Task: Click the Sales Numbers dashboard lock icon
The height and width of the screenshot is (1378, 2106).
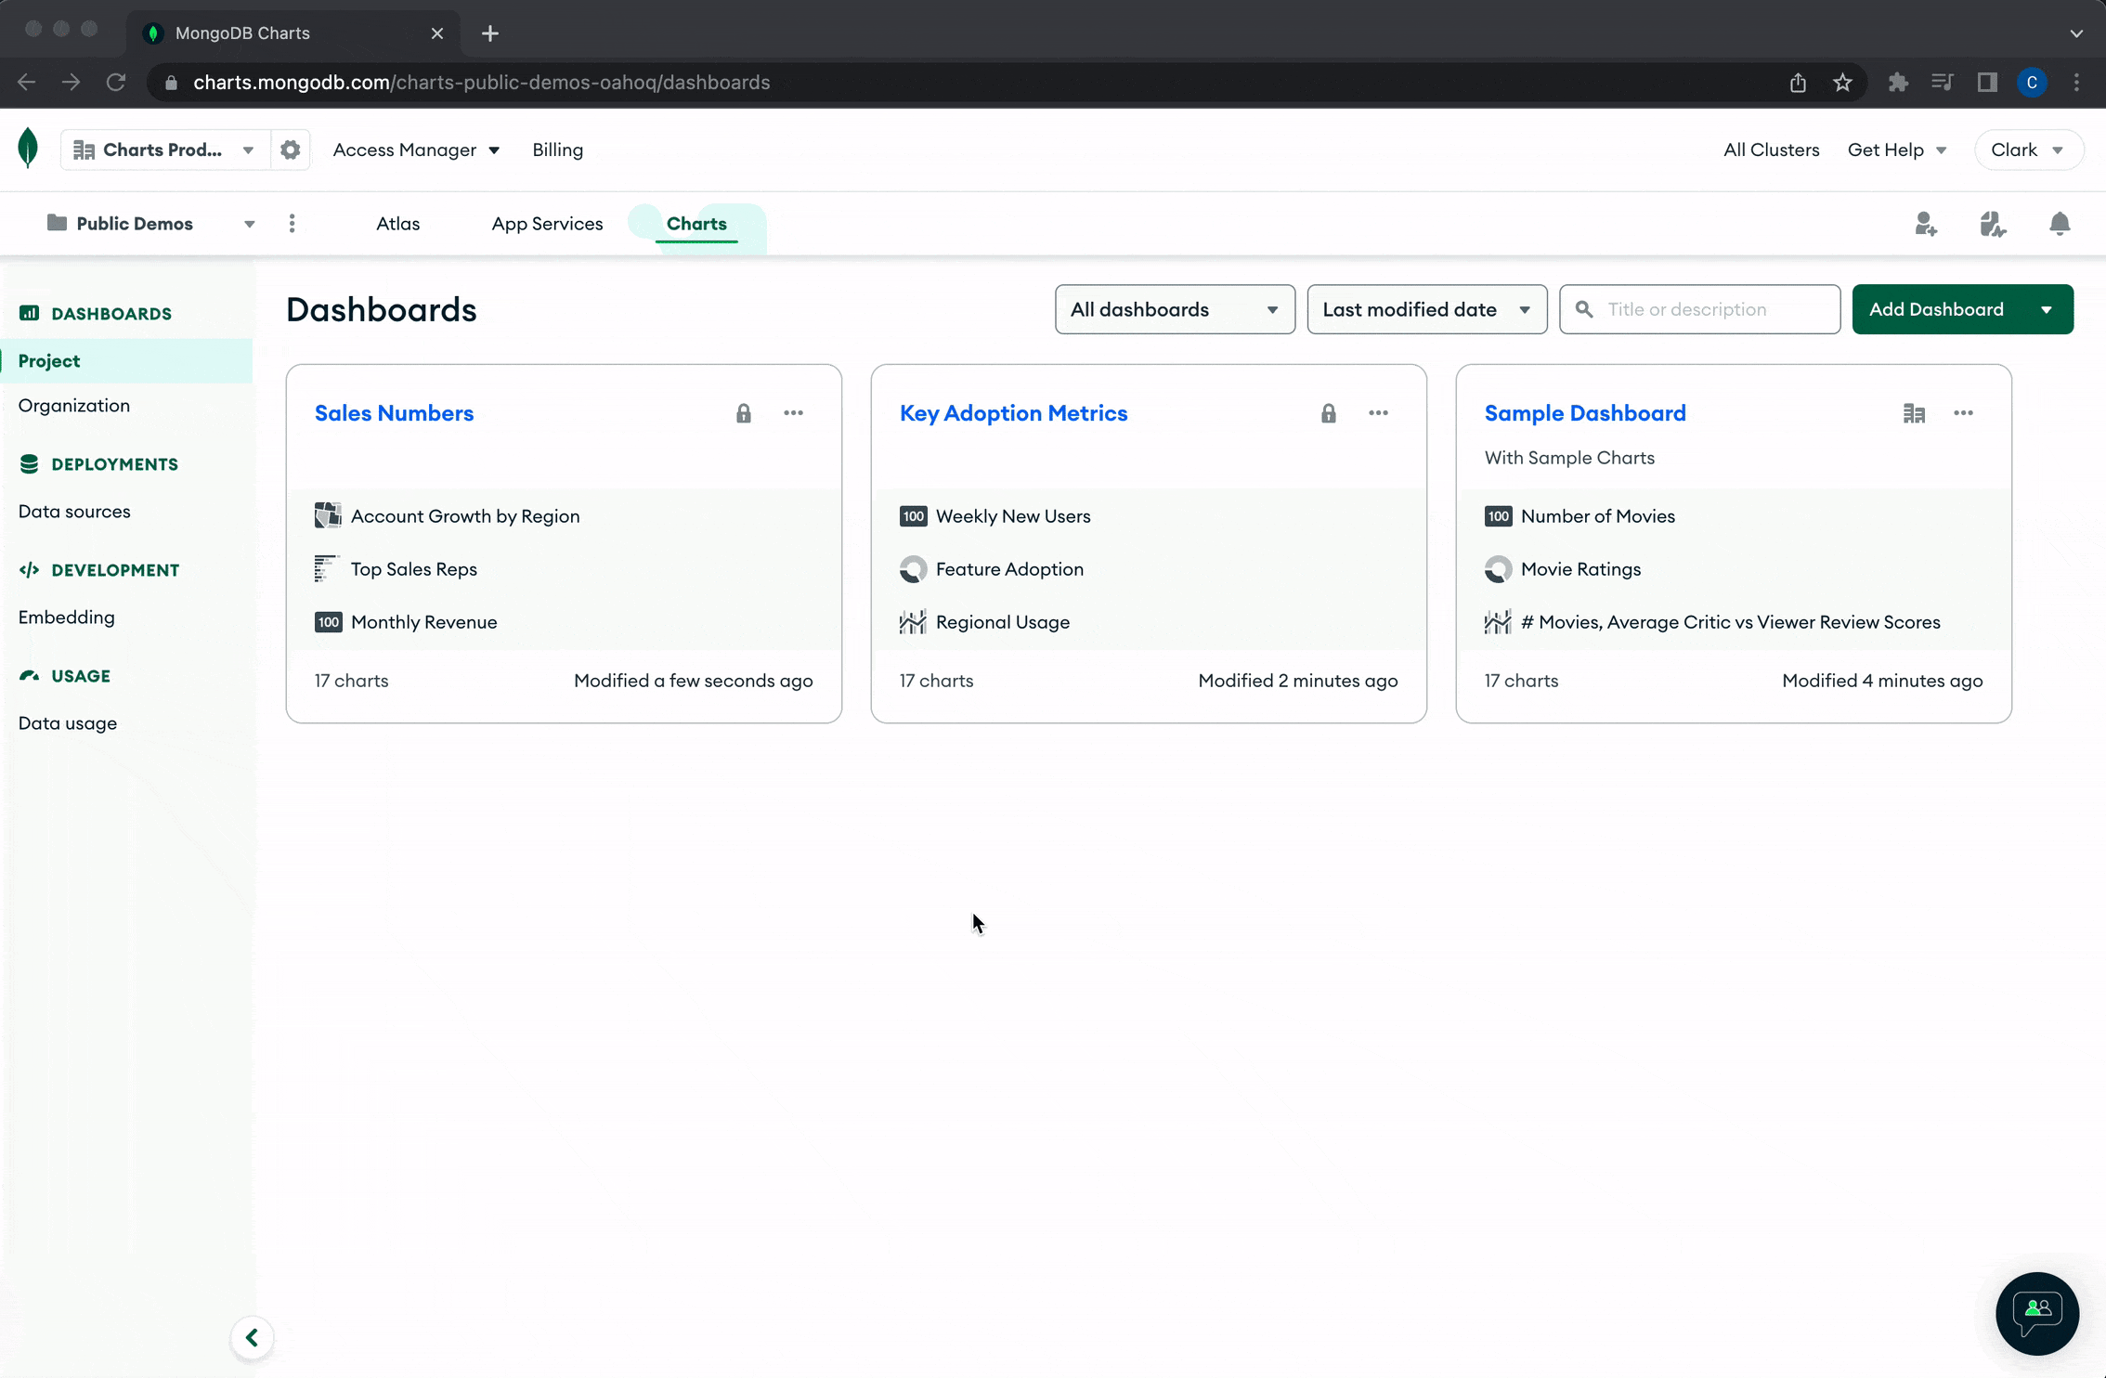Action: click(743, 410)
